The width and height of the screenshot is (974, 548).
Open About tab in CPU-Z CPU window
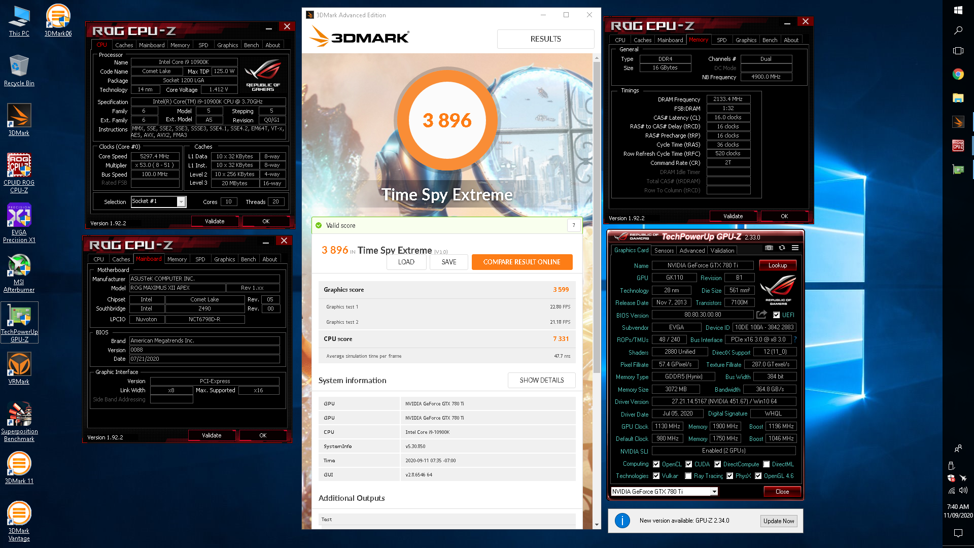tap(273, 45)
